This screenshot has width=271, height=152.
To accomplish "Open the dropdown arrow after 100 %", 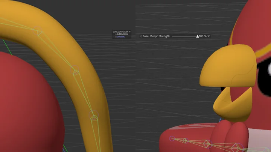I will [209, 36].
